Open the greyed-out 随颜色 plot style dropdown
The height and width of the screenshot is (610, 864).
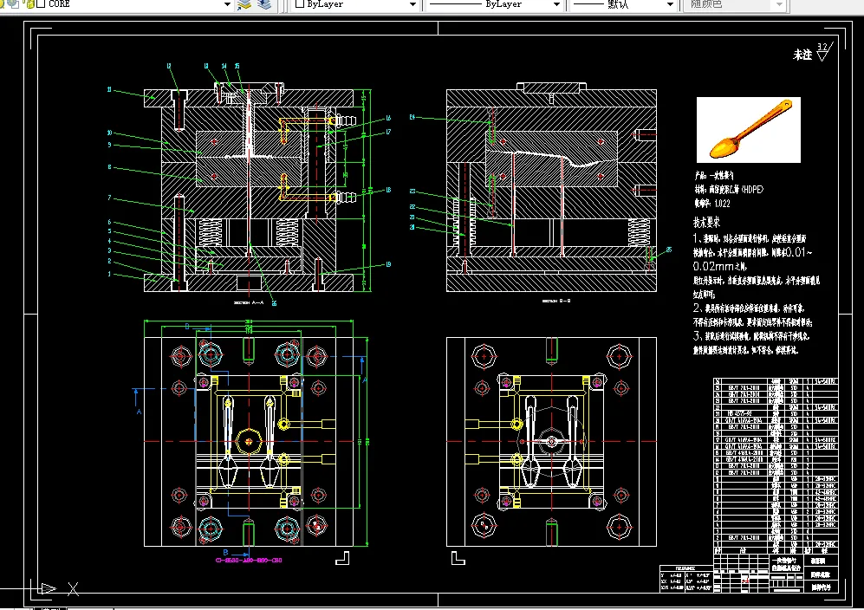[779, 4]
